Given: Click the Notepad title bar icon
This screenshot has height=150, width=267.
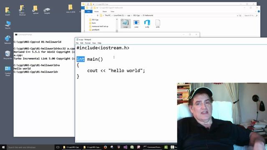Looking at the screenshot, I should pyautogui.click(x=77, y=40).
